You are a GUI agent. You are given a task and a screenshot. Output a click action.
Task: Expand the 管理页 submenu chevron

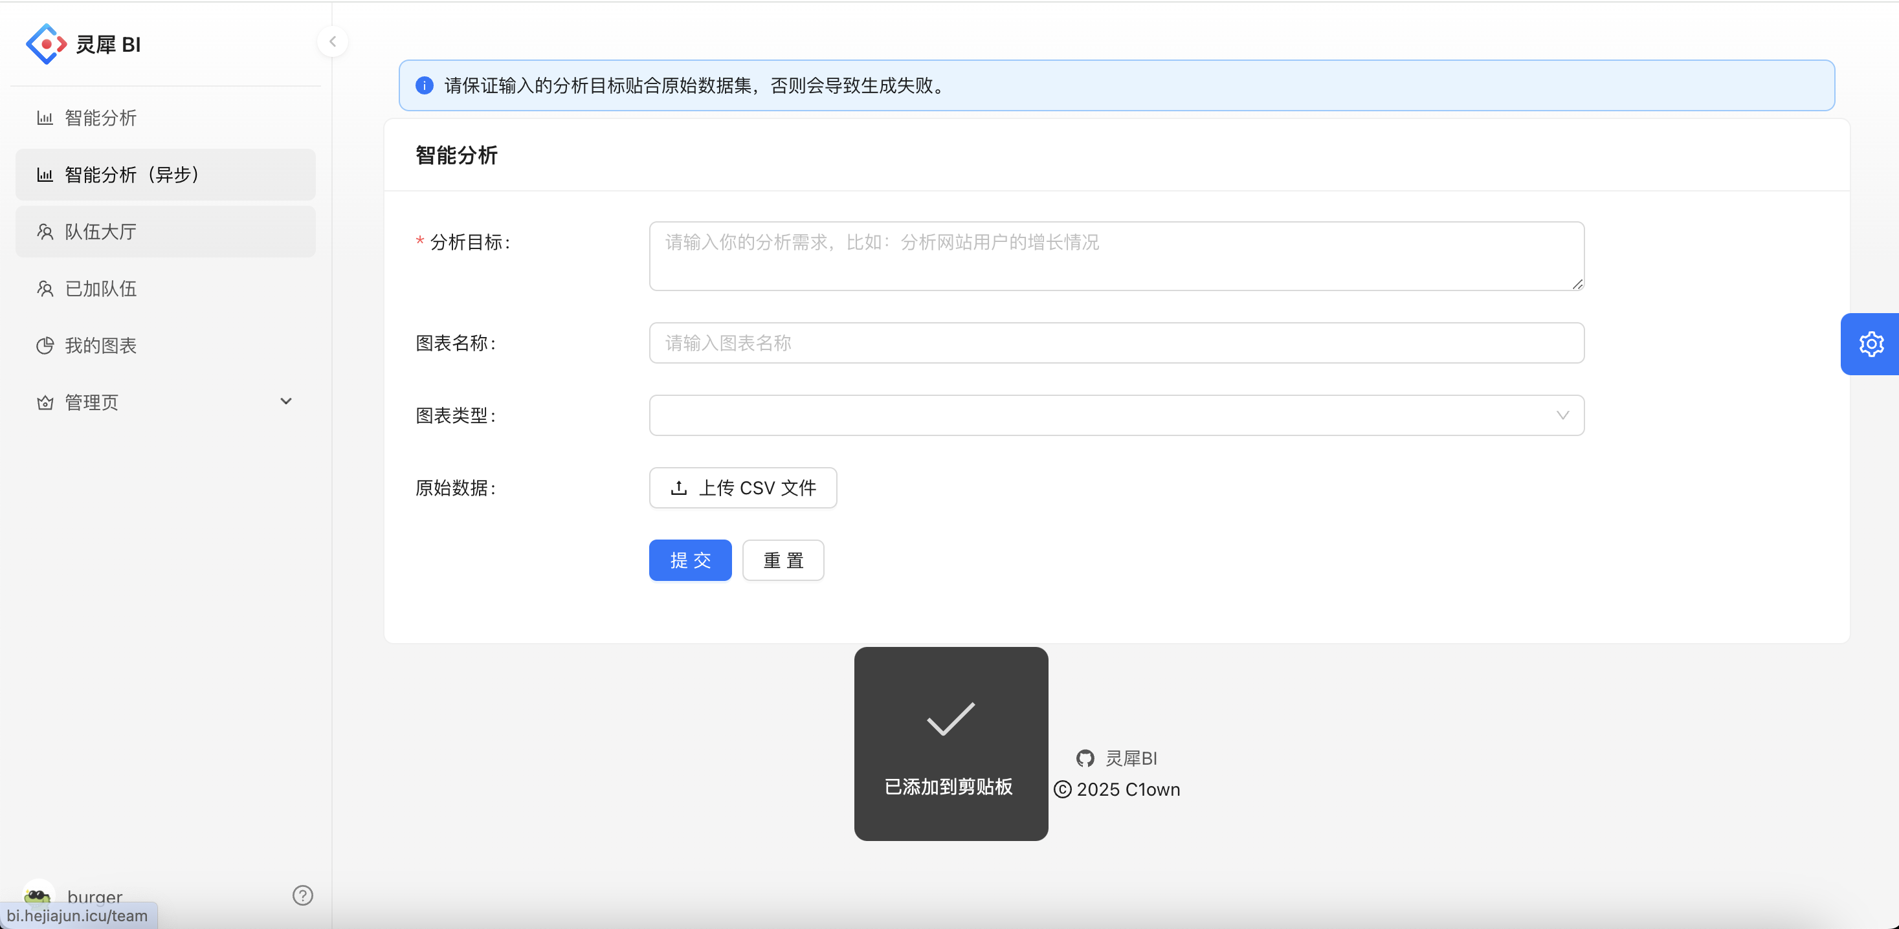[286, 402]
